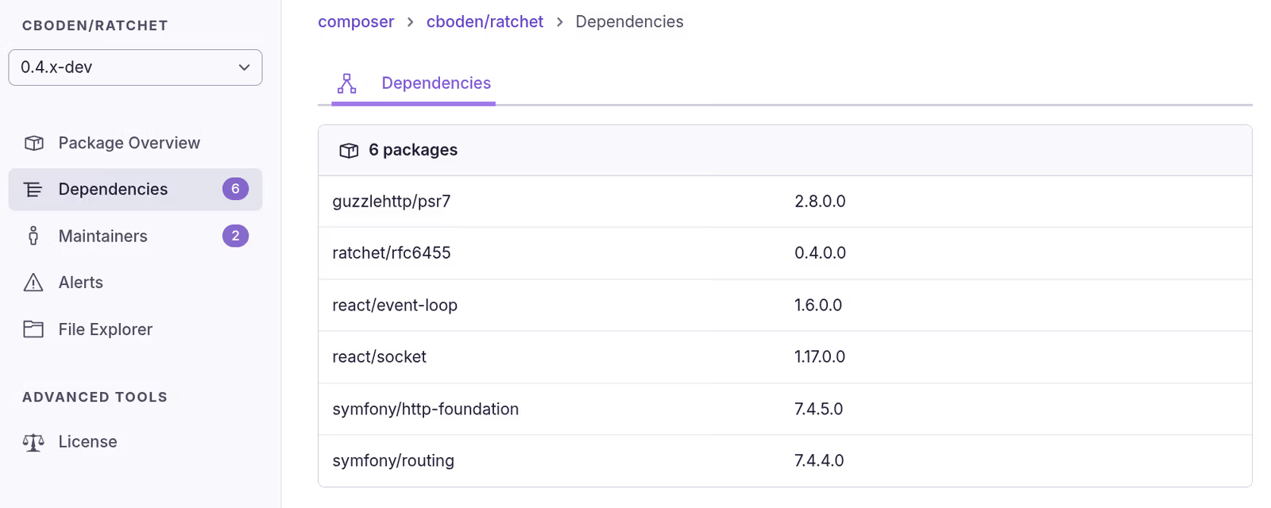1271x508 pixels.
Task: Click the Dependencies tab graph icon
Action: [x=347, y=83]
